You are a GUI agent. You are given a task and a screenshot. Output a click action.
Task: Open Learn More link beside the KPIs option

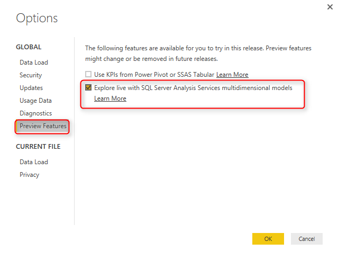232,75
